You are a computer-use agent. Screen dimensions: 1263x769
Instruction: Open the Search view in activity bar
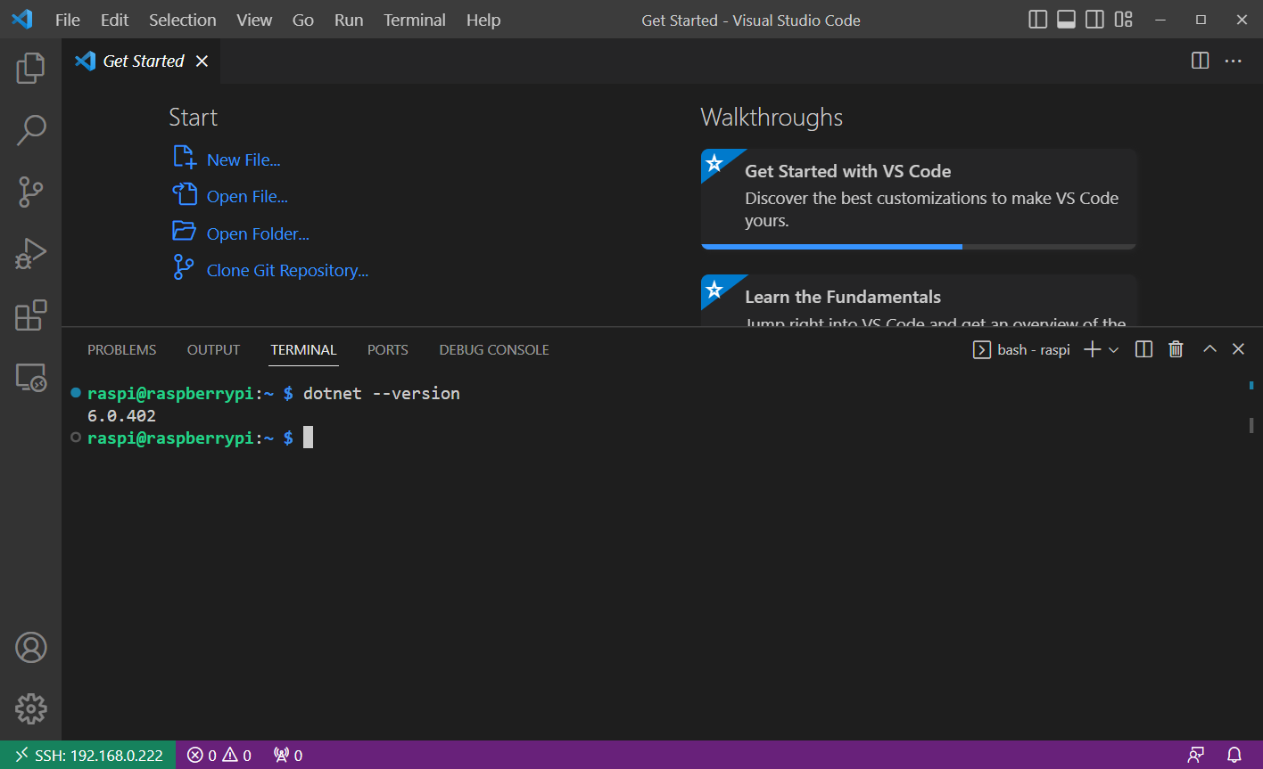tap(30, 130)
